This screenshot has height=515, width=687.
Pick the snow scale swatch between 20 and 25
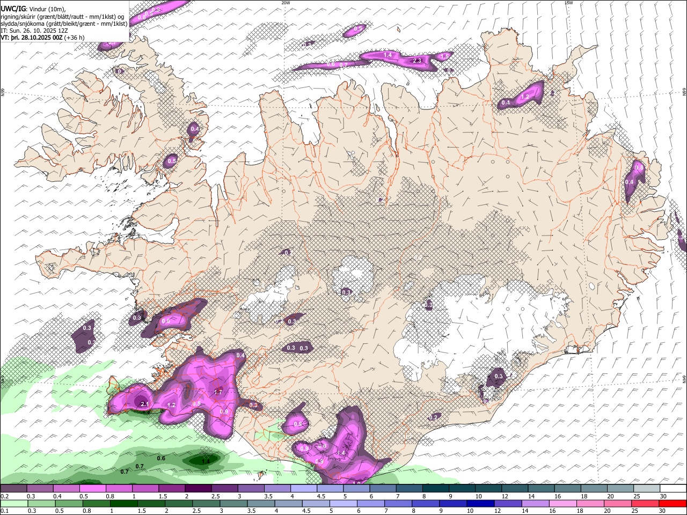pyautogui.click(x=620, y=489)
